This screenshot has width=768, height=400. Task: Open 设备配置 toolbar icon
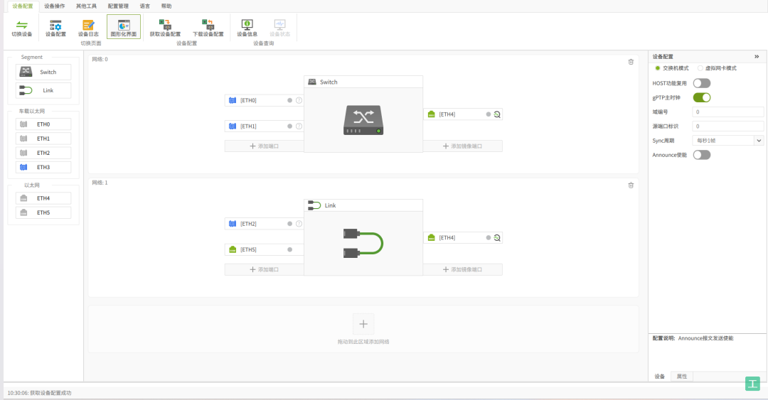[55, 28]
